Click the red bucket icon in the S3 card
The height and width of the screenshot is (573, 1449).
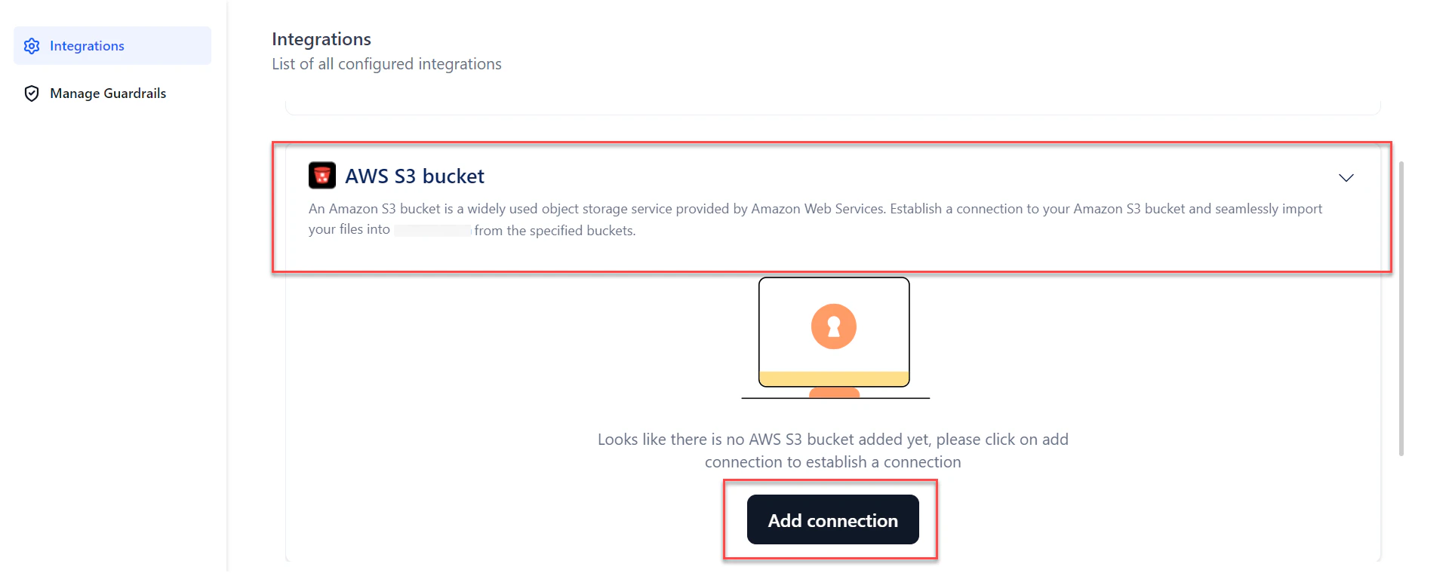[321, 175]
